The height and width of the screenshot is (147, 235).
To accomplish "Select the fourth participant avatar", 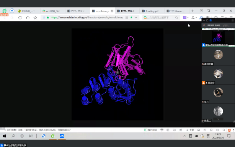I will [x=218, y=111].
